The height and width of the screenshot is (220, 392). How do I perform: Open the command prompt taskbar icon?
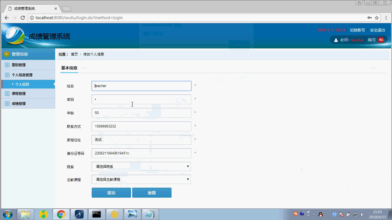[97, 214]
